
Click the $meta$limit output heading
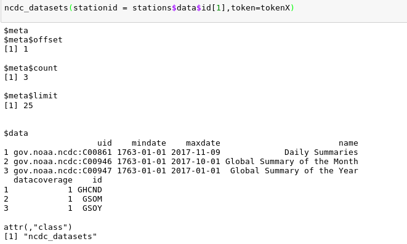click(x=31, y=96)
